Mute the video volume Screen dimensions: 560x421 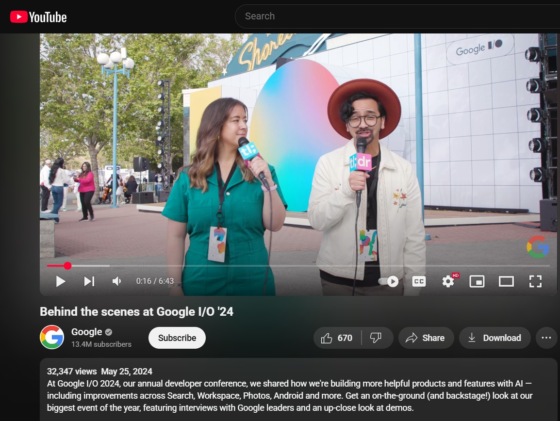(116, 281)
